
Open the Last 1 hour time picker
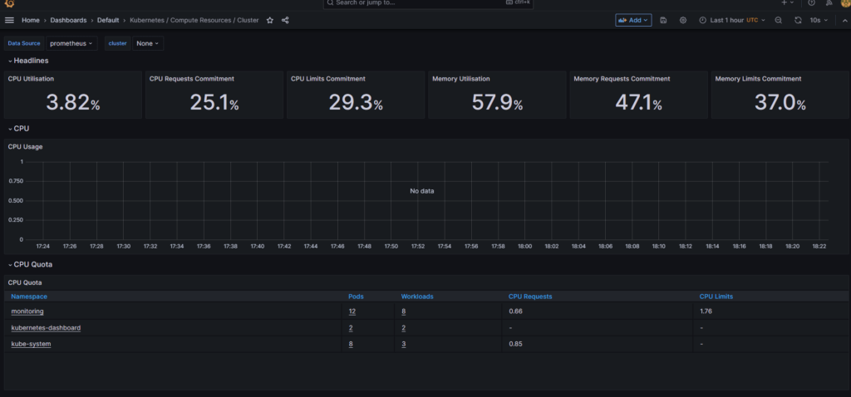[732, 20]
